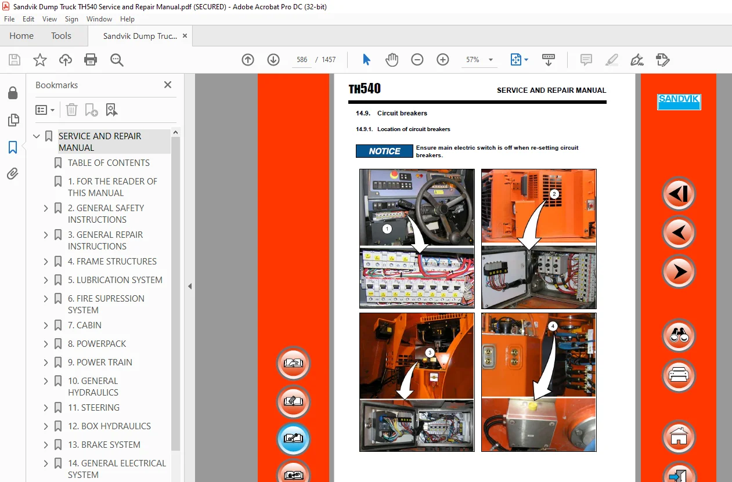This screenshot has width=732, height=482.
Task: Click the Zoom In plus icon
Action: pos(443,60)
